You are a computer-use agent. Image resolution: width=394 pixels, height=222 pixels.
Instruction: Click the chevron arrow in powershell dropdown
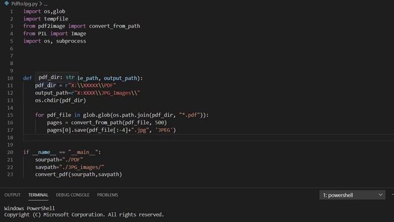380,195
